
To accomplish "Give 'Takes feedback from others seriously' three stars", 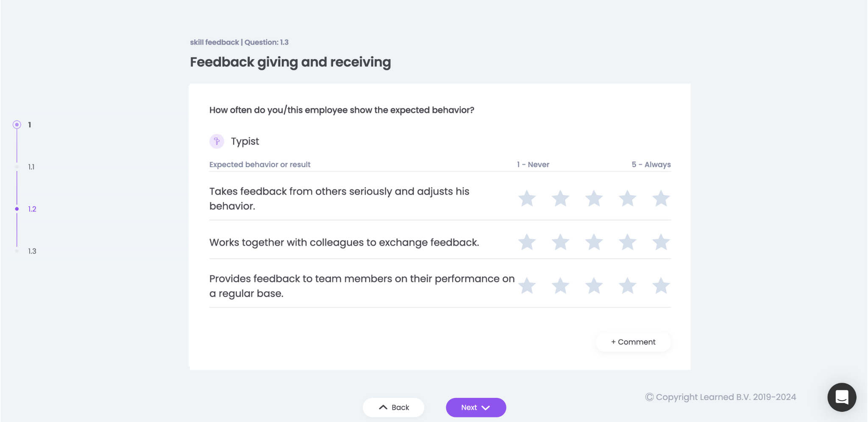I will point(594,199).
